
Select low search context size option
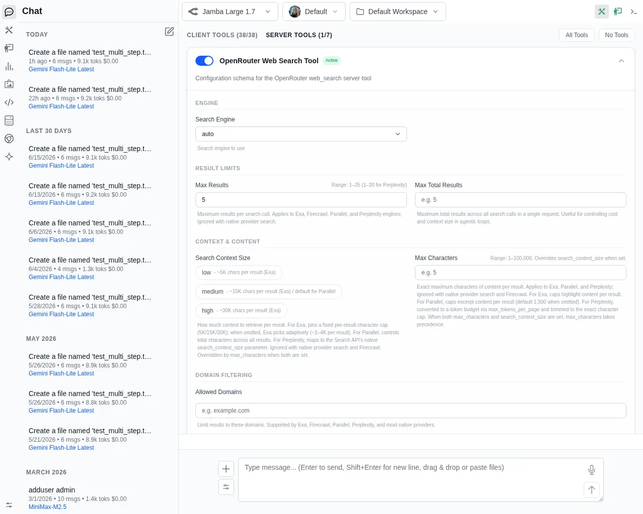(239, 273)
